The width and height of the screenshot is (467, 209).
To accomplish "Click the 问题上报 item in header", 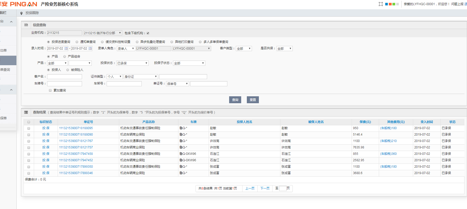I will [457, 4].
